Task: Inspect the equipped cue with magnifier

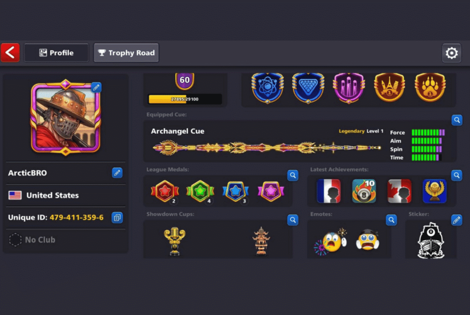Action: 457,120
